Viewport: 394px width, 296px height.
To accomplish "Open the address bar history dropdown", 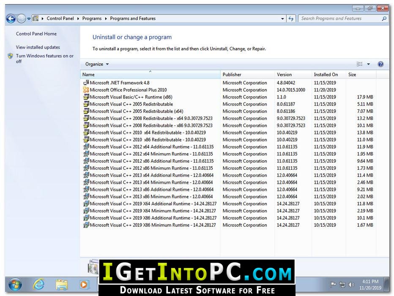I will [282, 19].
